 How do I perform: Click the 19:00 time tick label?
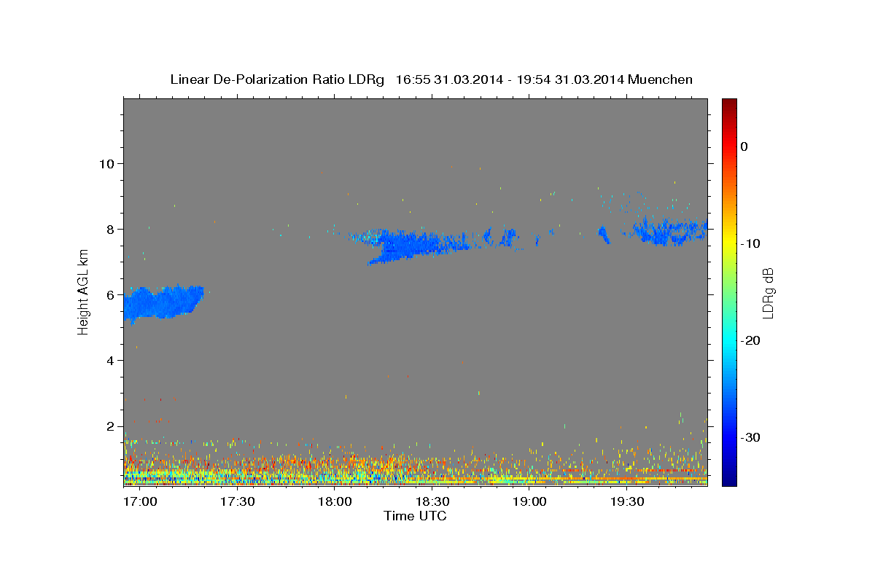[x=529, y=502]
